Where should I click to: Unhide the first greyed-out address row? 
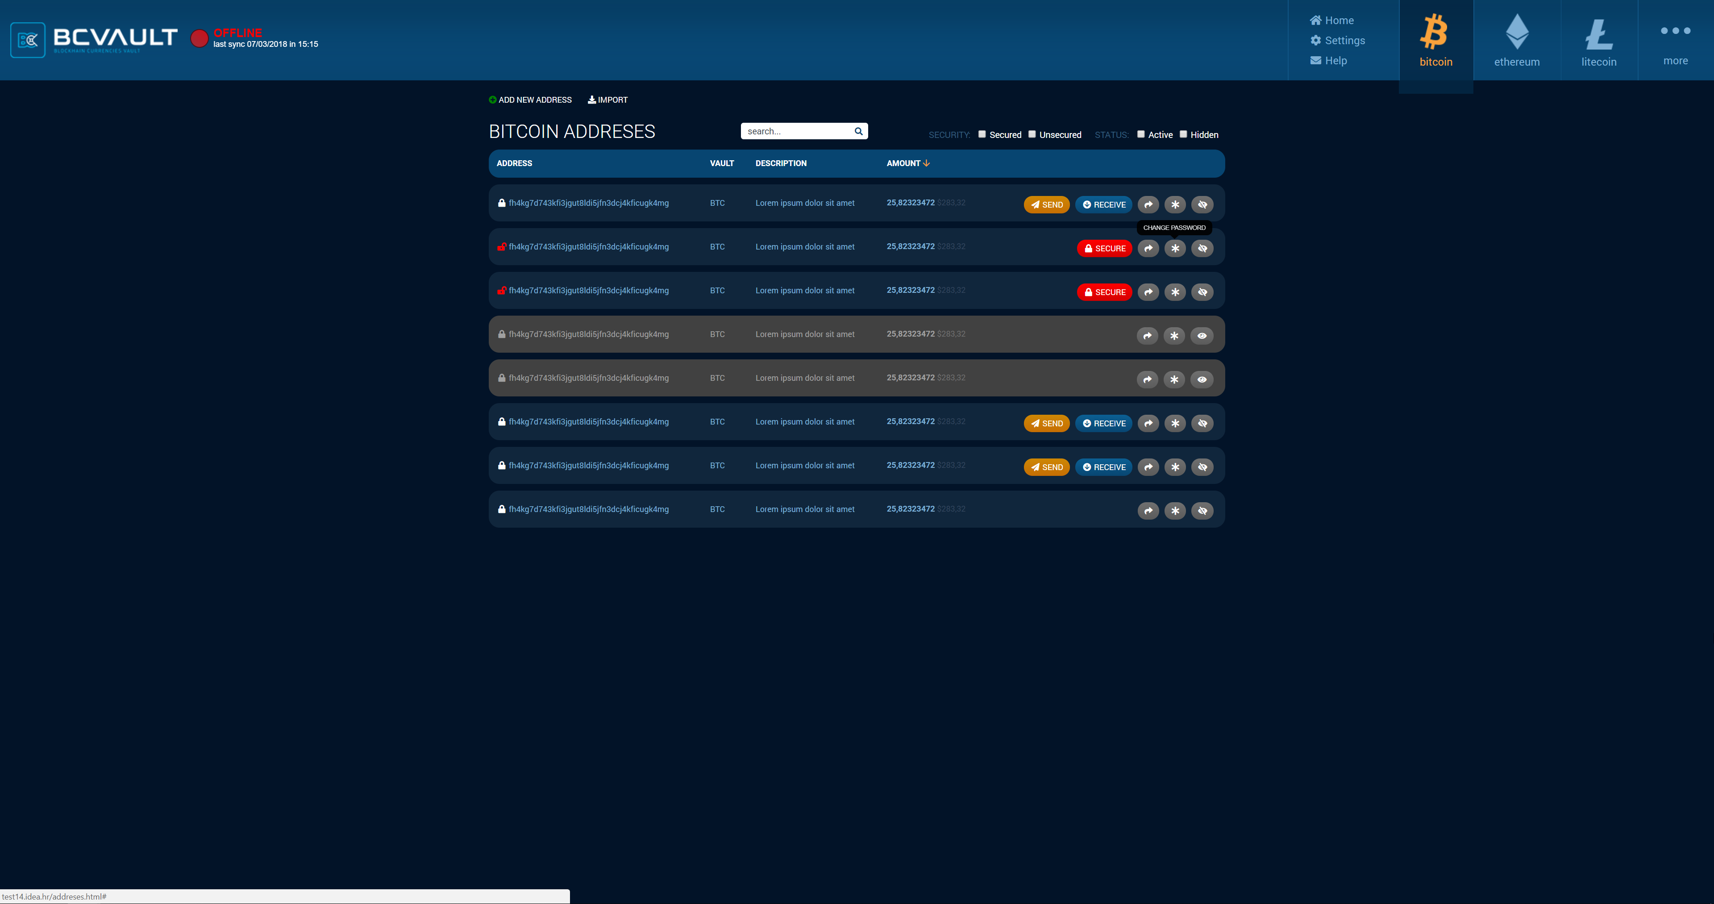click(1202, 336)
